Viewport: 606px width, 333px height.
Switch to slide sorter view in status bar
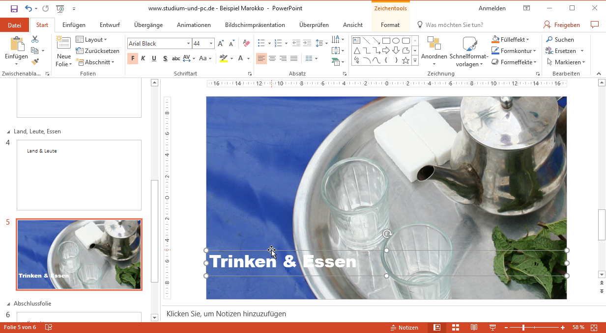456,328
